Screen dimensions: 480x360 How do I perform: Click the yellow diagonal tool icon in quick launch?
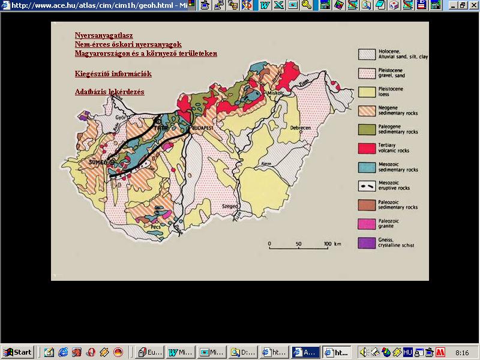[104, 352]
